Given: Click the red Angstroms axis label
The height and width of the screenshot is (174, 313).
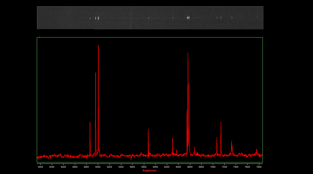Looking at the screenshot, I should 150,171.
